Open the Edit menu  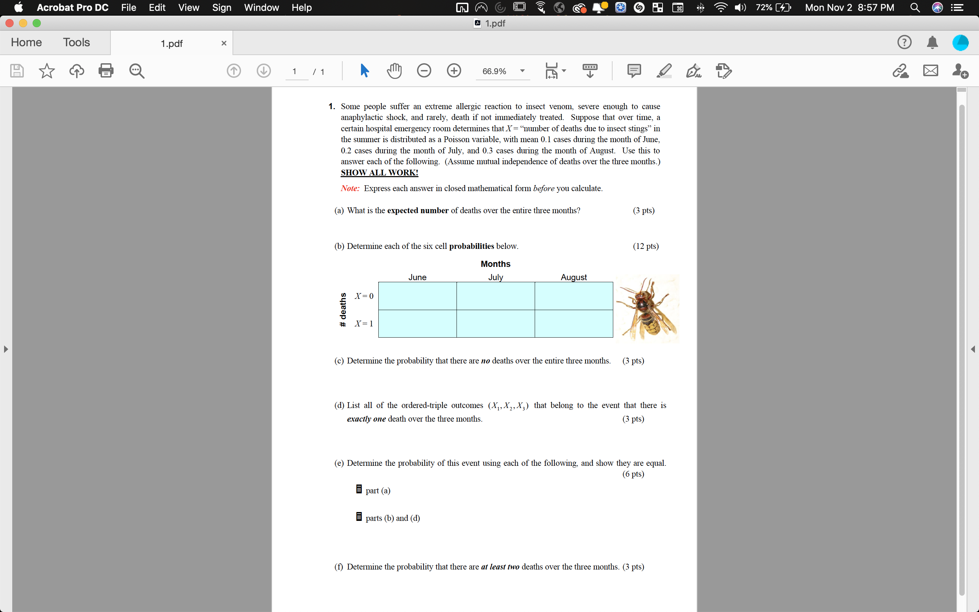(157, 7)
